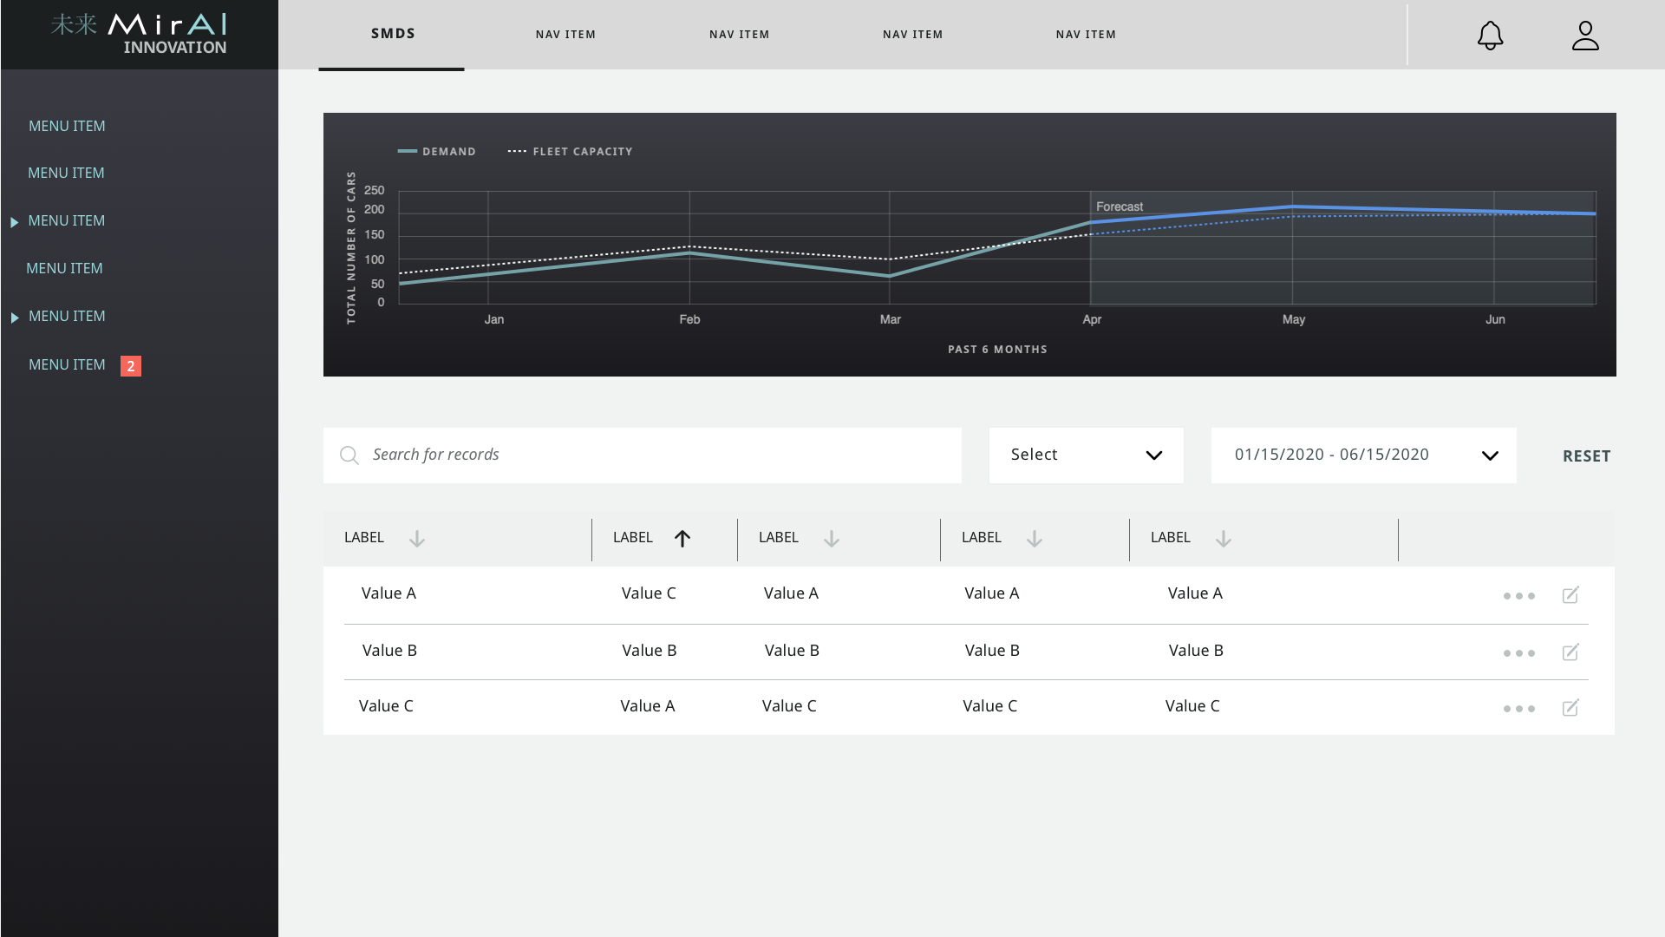Click the edit icon in Value B row

pyautogui.click(x=1570, y=652)
